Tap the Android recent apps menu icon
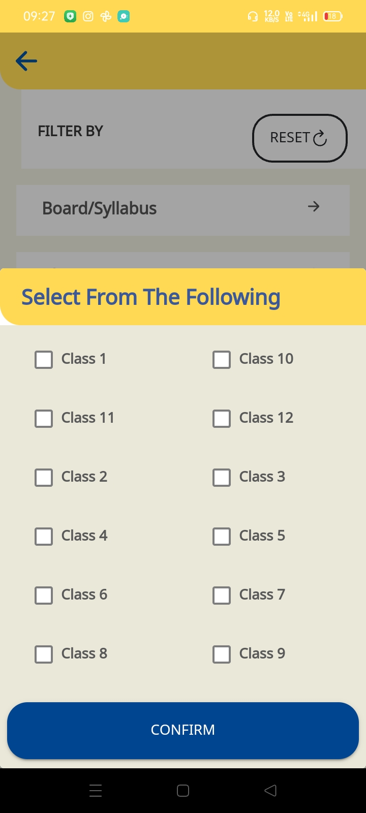 coord(96,791)
